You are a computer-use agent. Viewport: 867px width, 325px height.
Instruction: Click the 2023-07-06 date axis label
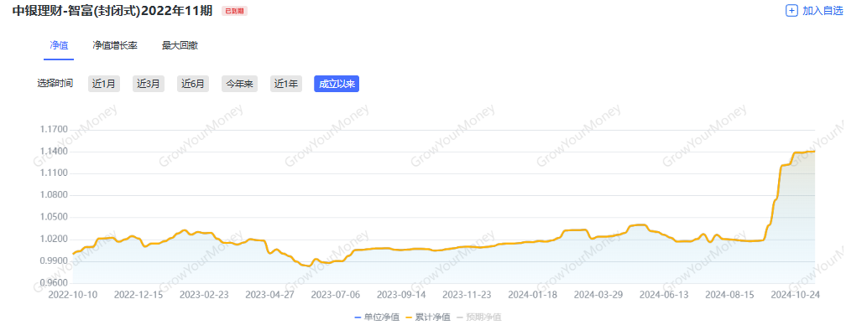[335, 295]
